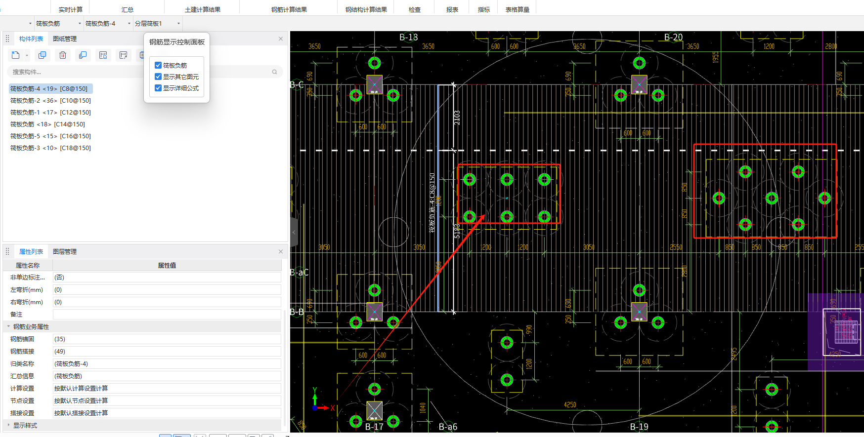Screen dimensions: 864x437
Task: Uncheck the 筏板负筋 checkbox
Action: coord(158,65)
